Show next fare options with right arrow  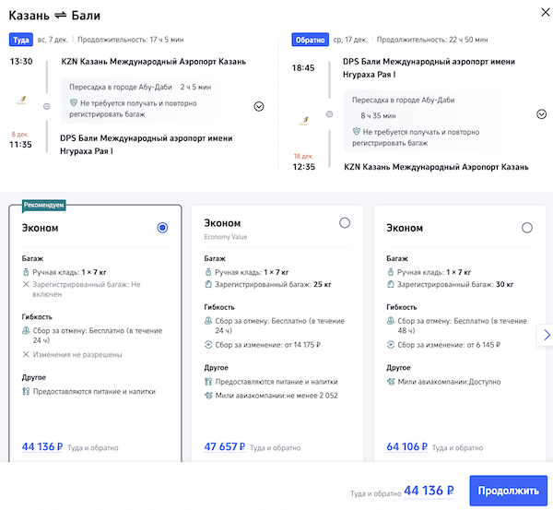tap(546, 335)
